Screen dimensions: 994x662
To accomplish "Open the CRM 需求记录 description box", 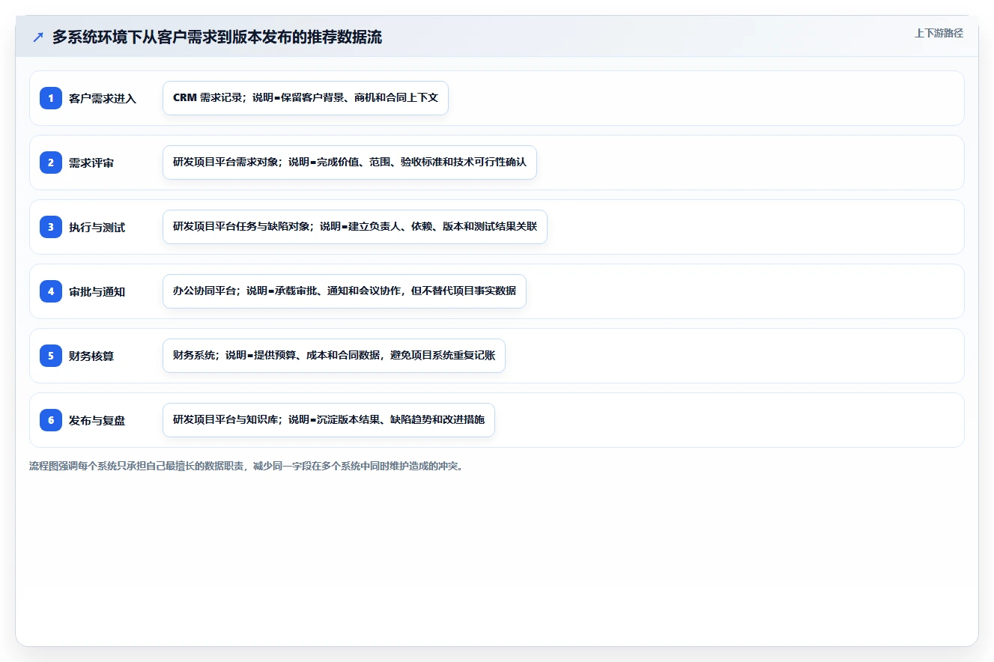I will tap(306, 98).
